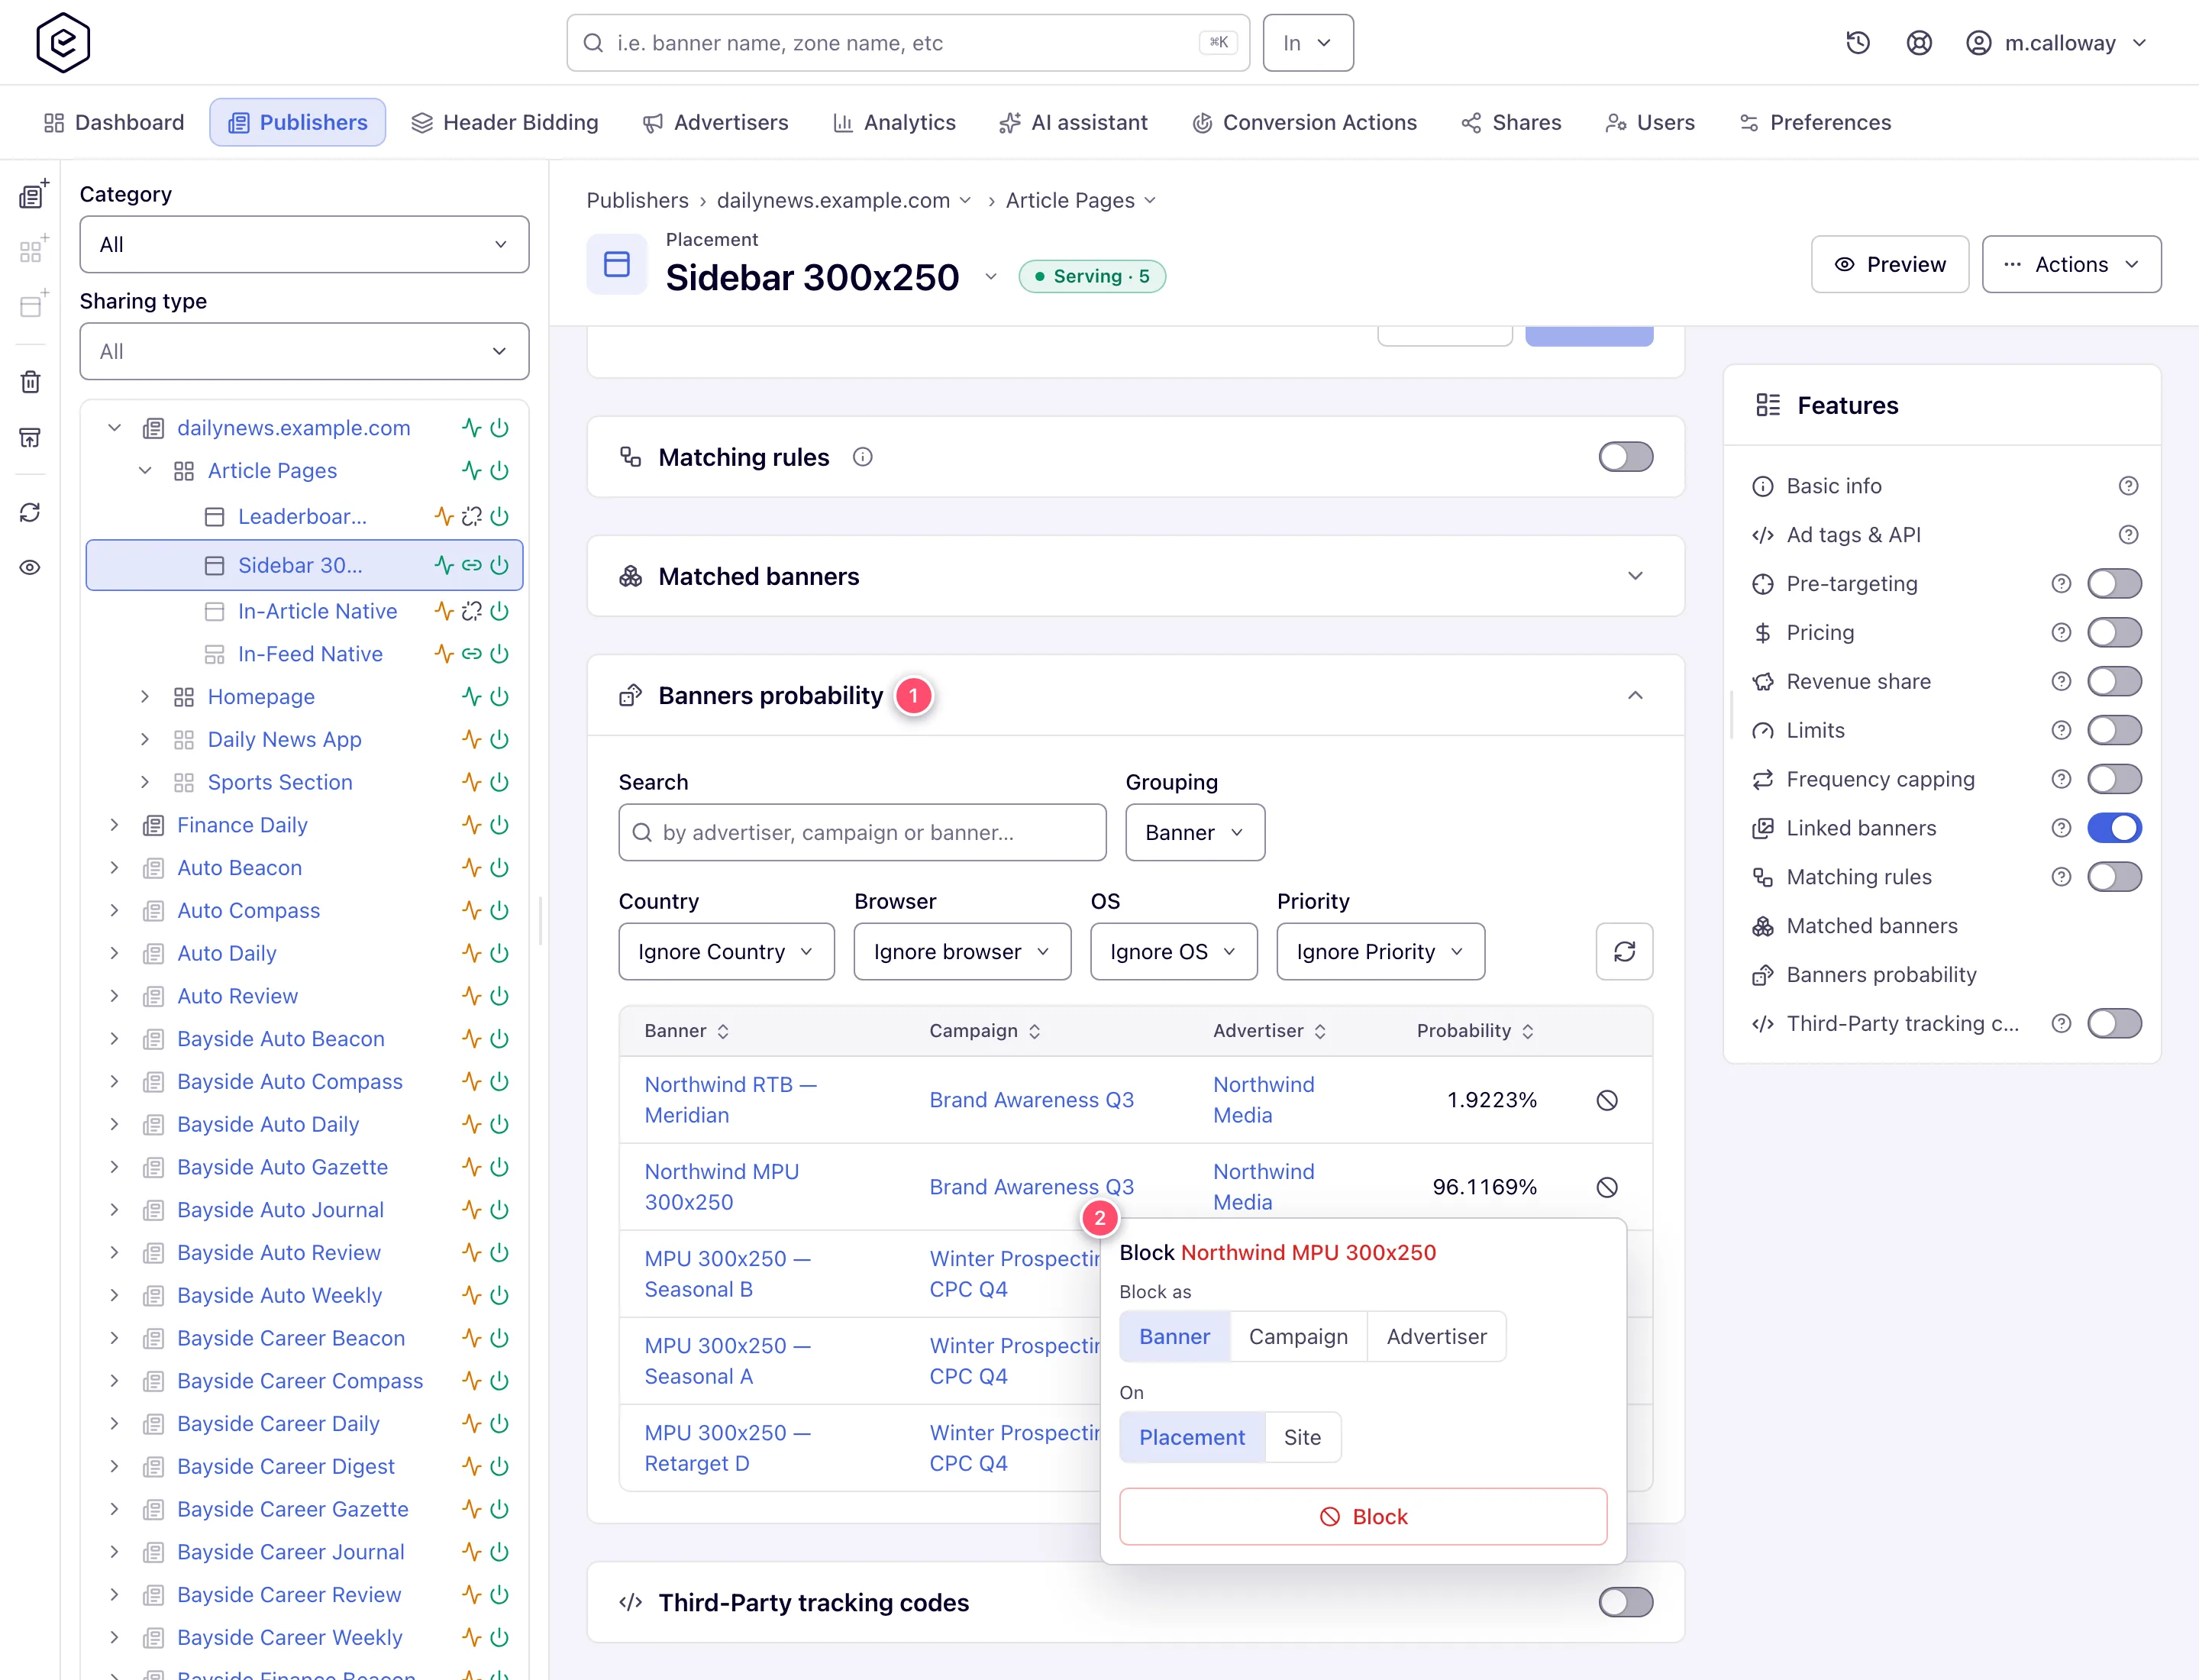This screenshot has height=1680, width=2199.
Task: Open the Sharing type dropdown
Action: (304, 351)
